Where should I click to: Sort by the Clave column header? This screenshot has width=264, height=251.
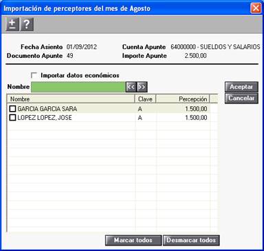[x=145, y=99]
